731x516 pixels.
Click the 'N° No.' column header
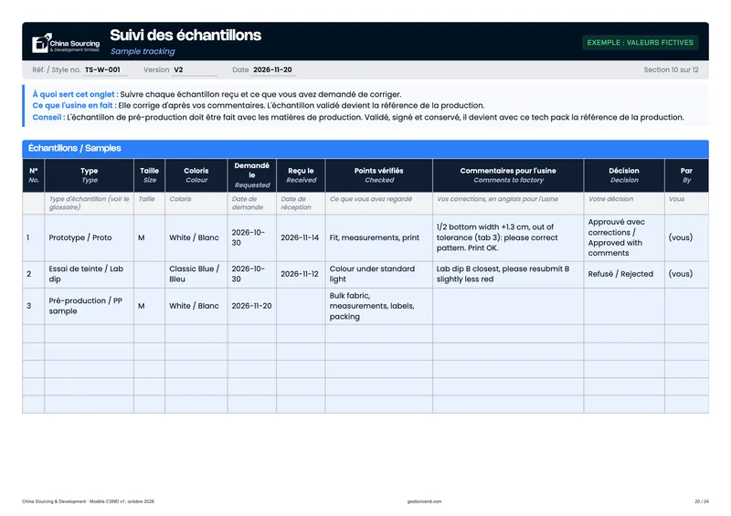tap(34, 175)
